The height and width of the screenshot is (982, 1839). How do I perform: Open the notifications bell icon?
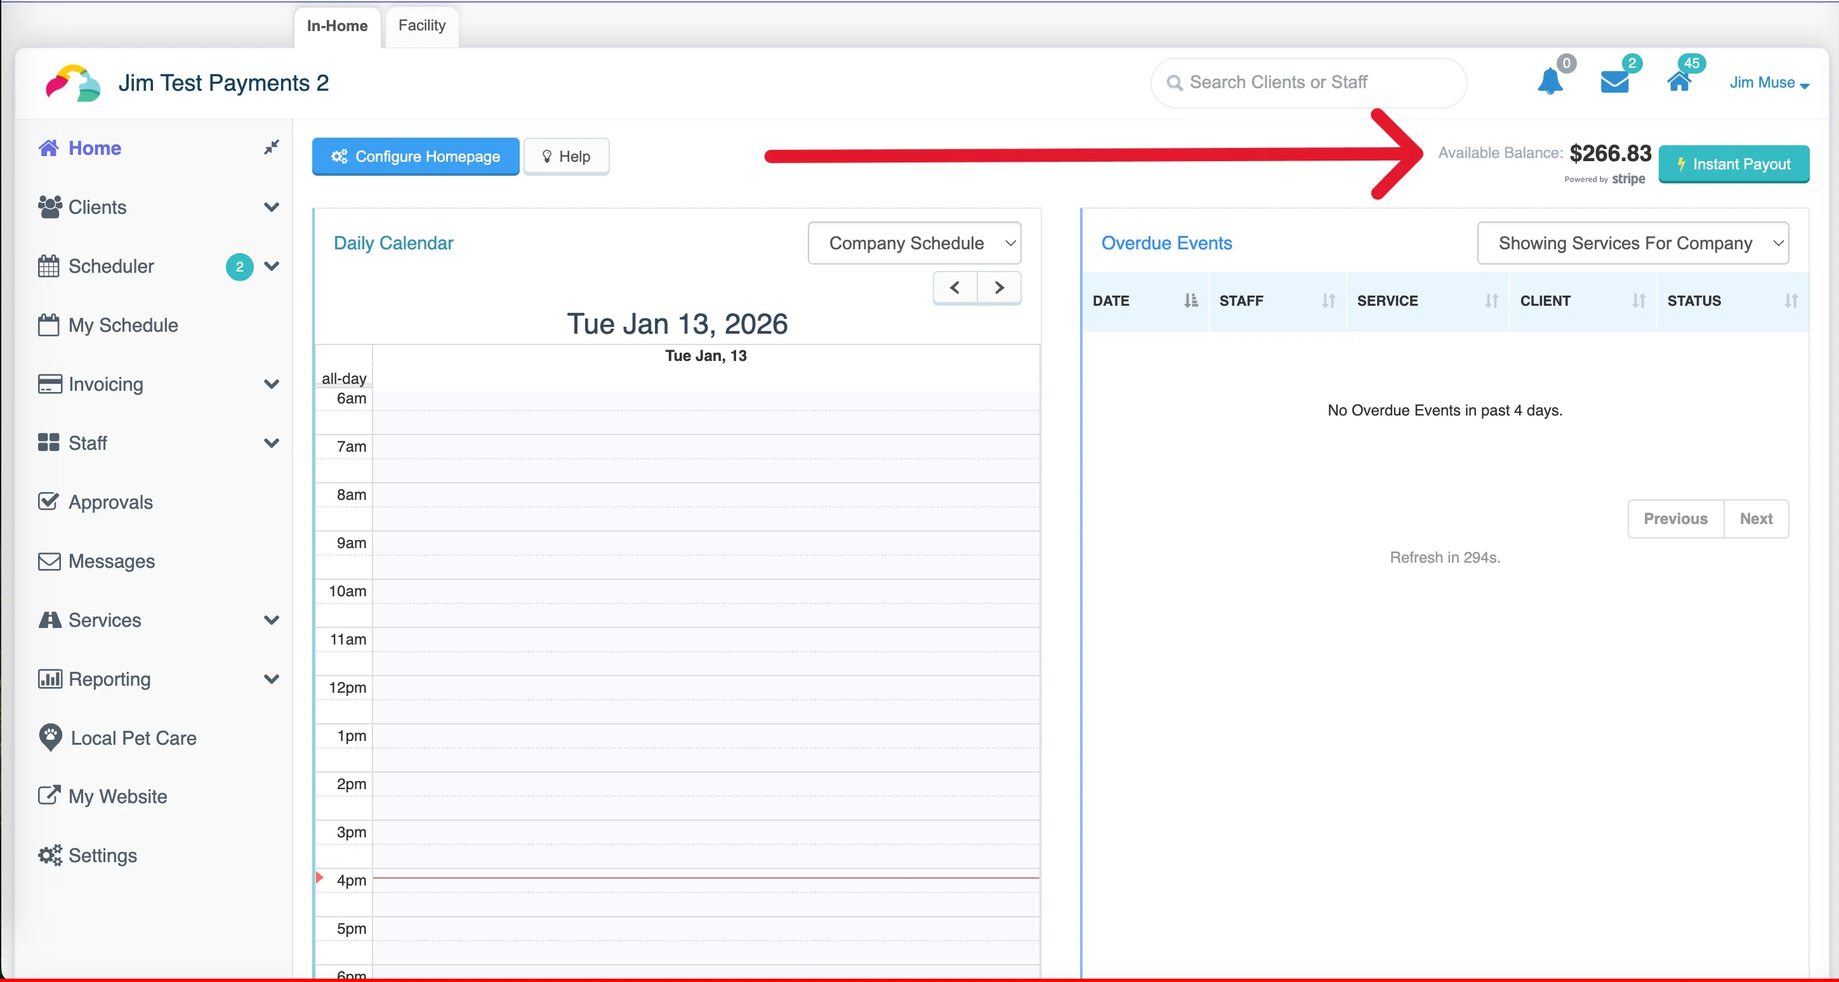(x=1550, y=81)
